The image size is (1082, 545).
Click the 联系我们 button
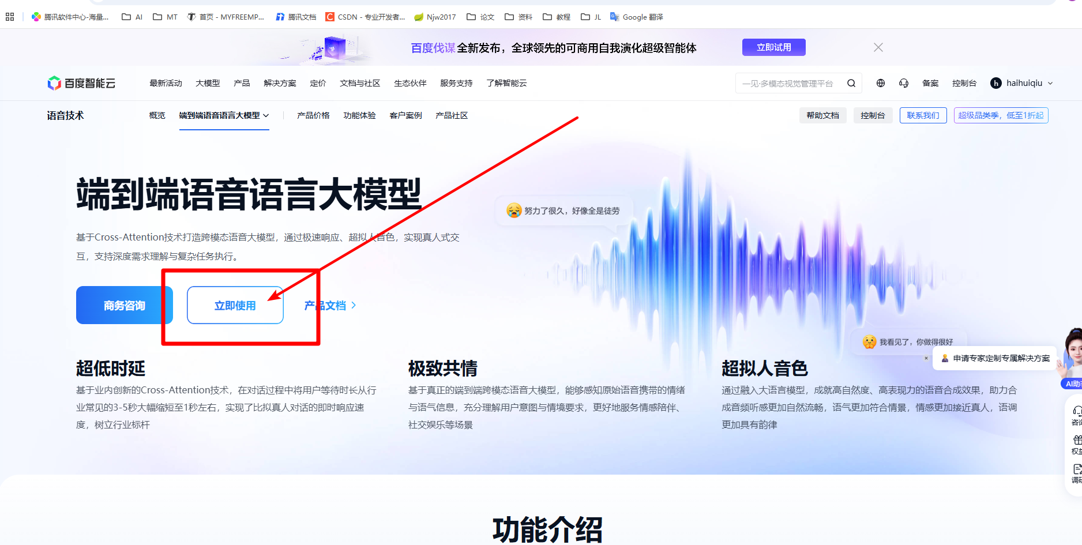click(923, 115)
